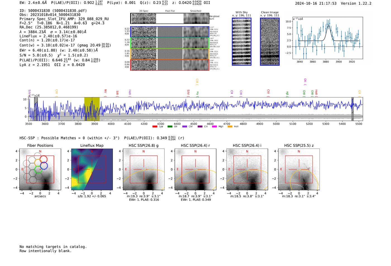Click the yellow highlighted emission line region
The height and width of the screenshot is (266, 391).
tap(92, 109)
